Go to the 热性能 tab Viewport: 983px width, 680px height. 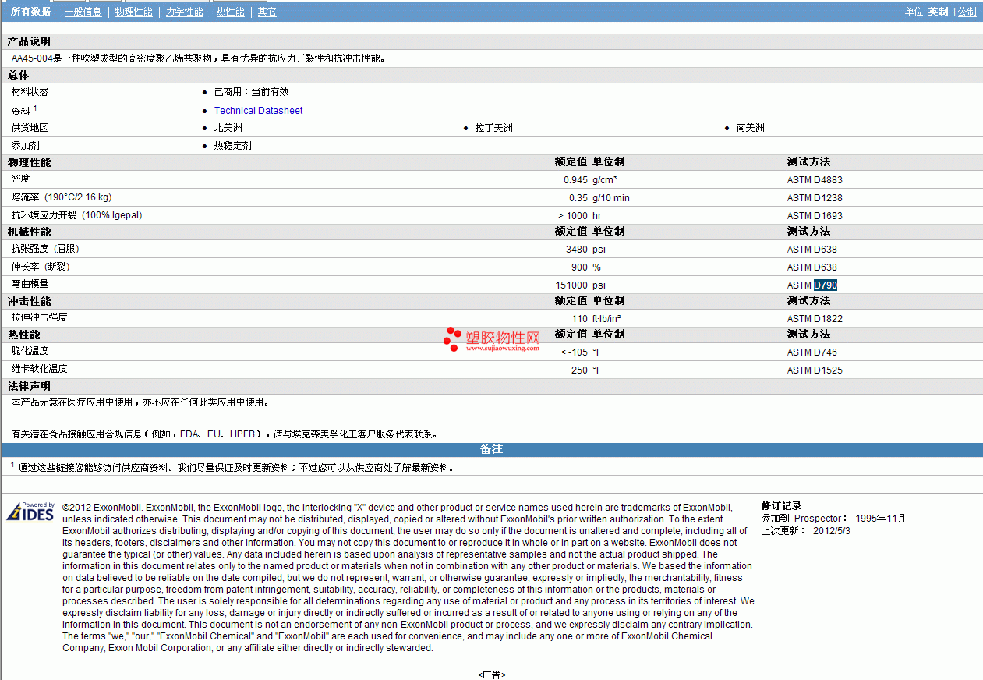coord(230,12)
